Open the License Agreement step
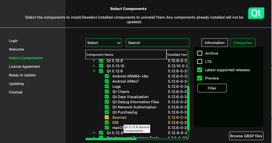This screenshot has width=272, height=143. pyautogui.click(x=24, y=66)
